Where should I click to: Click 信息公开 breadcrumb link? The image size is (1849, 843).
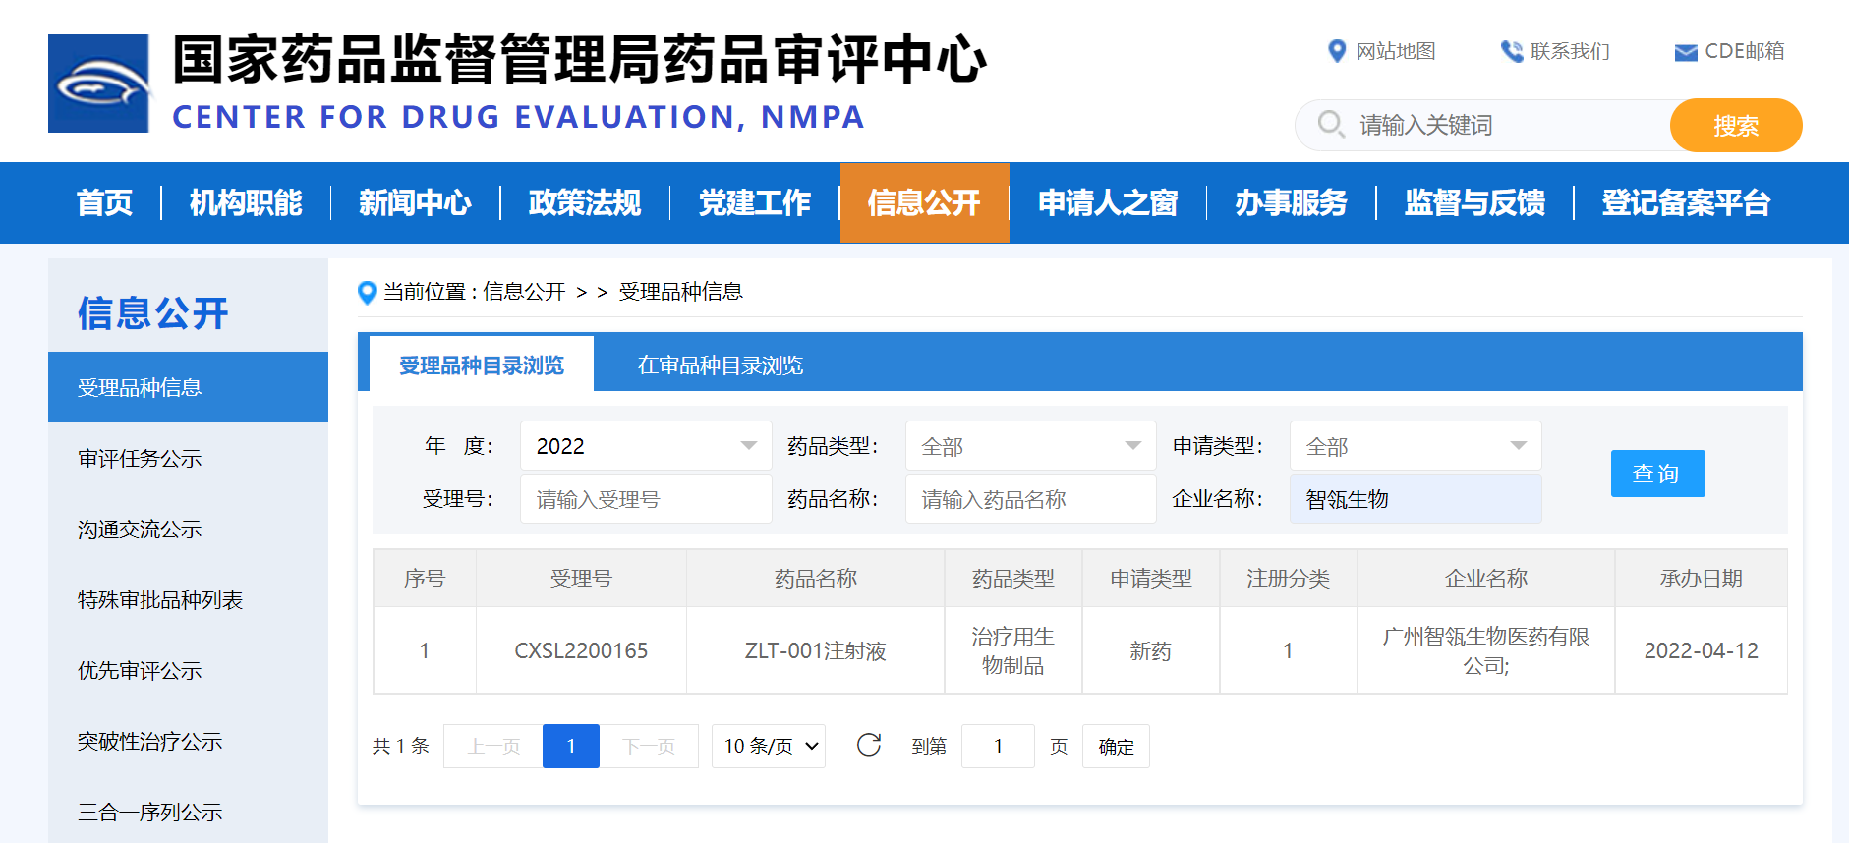pos(524,292)
